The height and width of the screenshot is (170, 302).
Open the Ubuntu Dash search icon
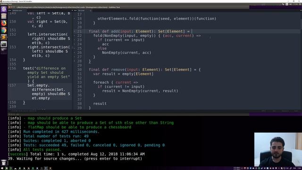point(4,9)
